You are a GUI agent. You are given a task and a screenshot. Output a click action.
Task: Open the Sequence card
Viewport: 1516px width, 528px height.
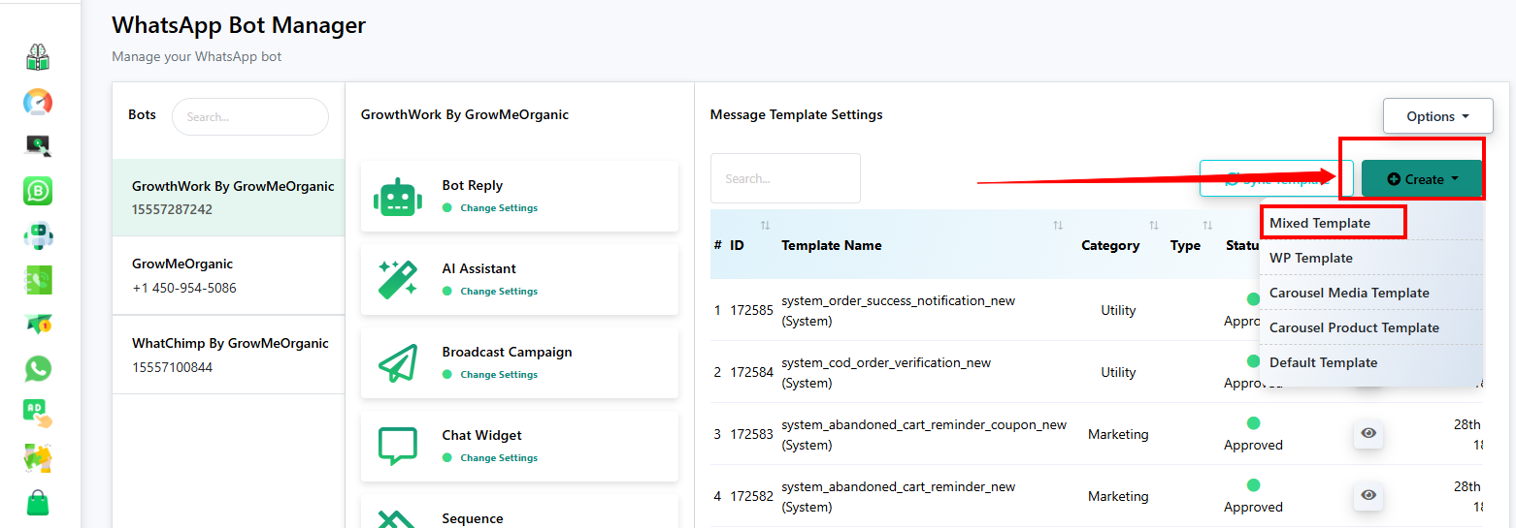(x=519, y=512)
